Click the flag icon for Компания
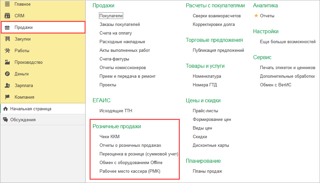Viewport: 320px width, 183px height. pos(7,97)
